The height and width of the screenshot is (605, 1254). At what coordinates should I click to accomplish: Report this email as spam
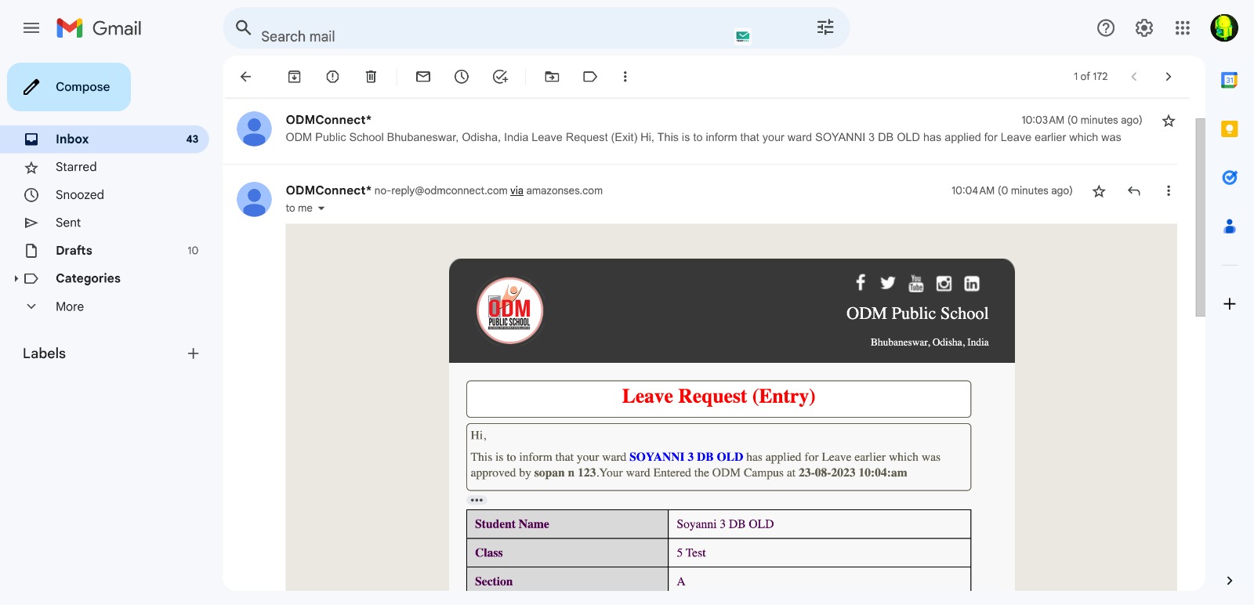(x=332, y=77)
